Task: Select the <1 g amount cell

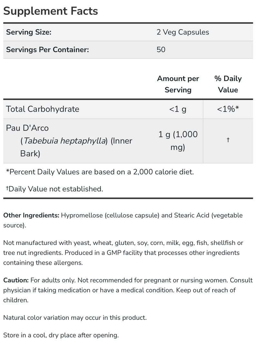Action: tap(178, 109)
